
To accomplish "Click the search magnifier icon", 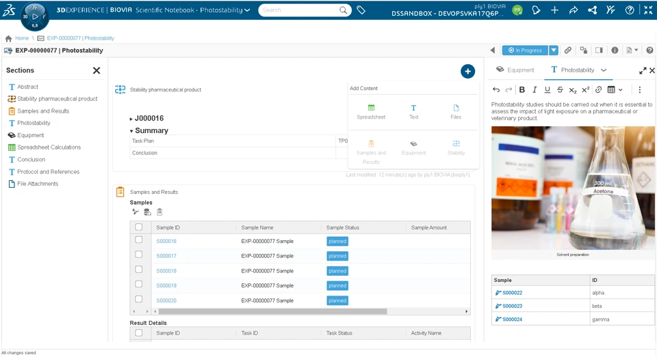I will [x=343, y=10].
